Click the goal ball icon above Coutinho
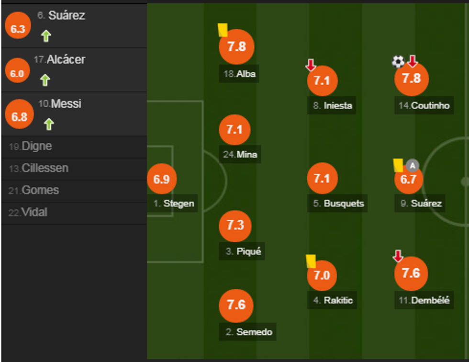 point(398,61)
